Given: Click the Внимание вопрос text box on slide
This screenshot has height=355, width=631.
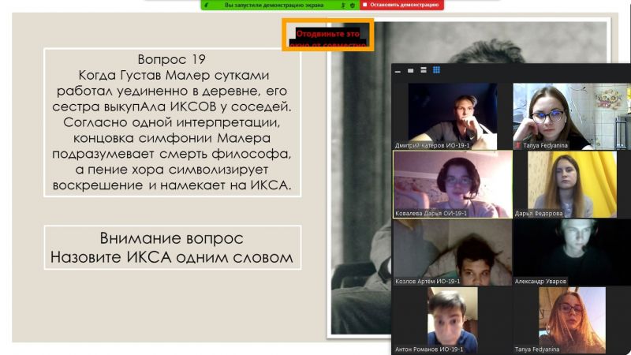Looking at the screenshot, I should coord(171,248).
